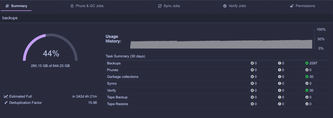Click green success icon in Backups row
Viewport: 333px width, 118px height.
coord(307,63)
